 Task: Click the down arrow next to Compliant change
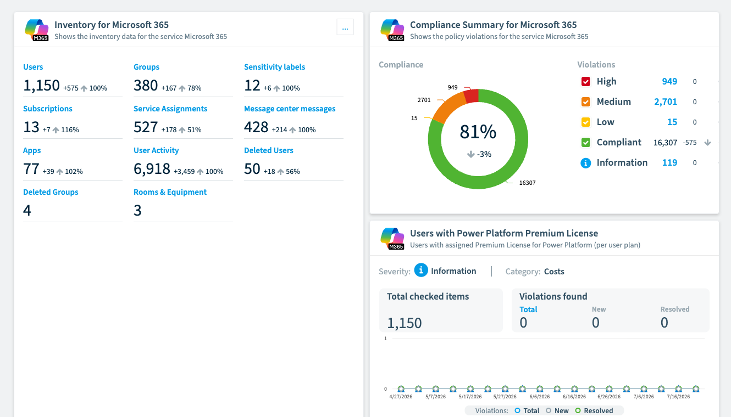pyautogui.click(x=708, y=143)
